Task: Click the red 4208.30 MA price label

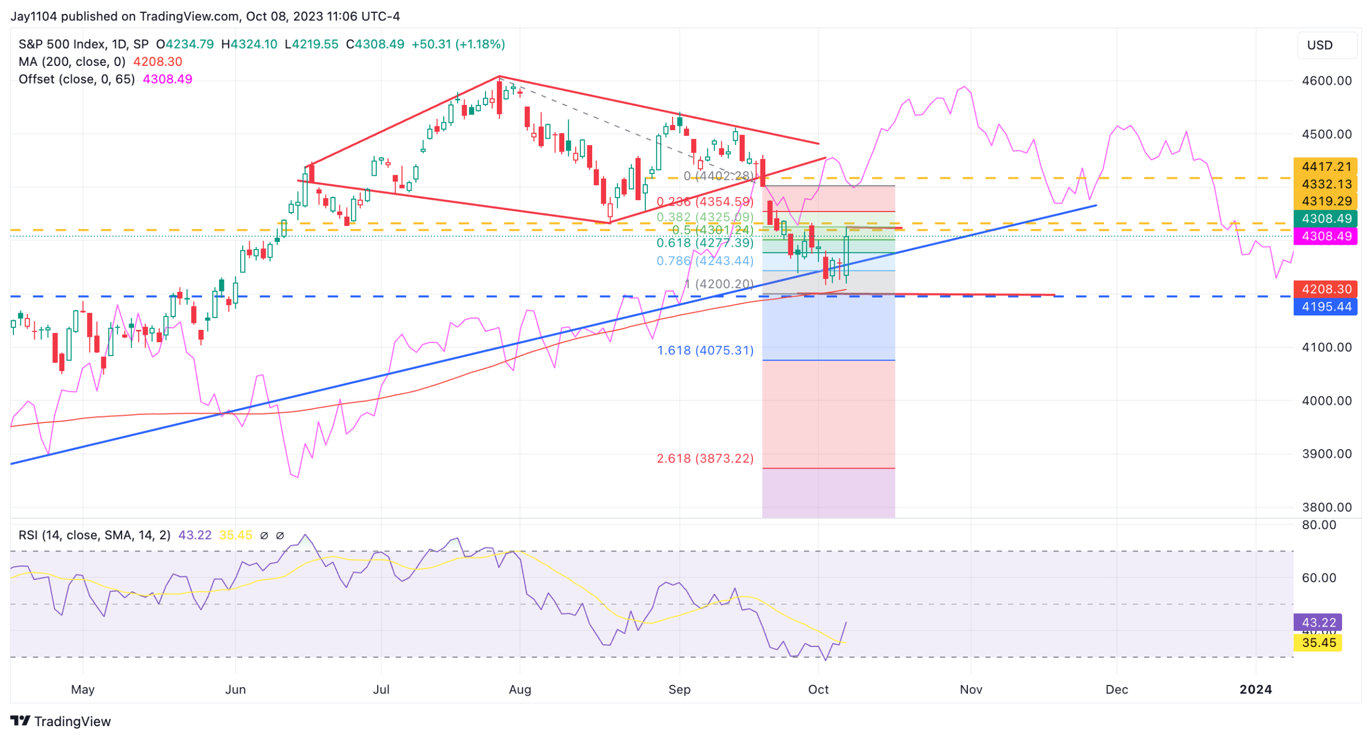Action: (x=1325, y=289)
